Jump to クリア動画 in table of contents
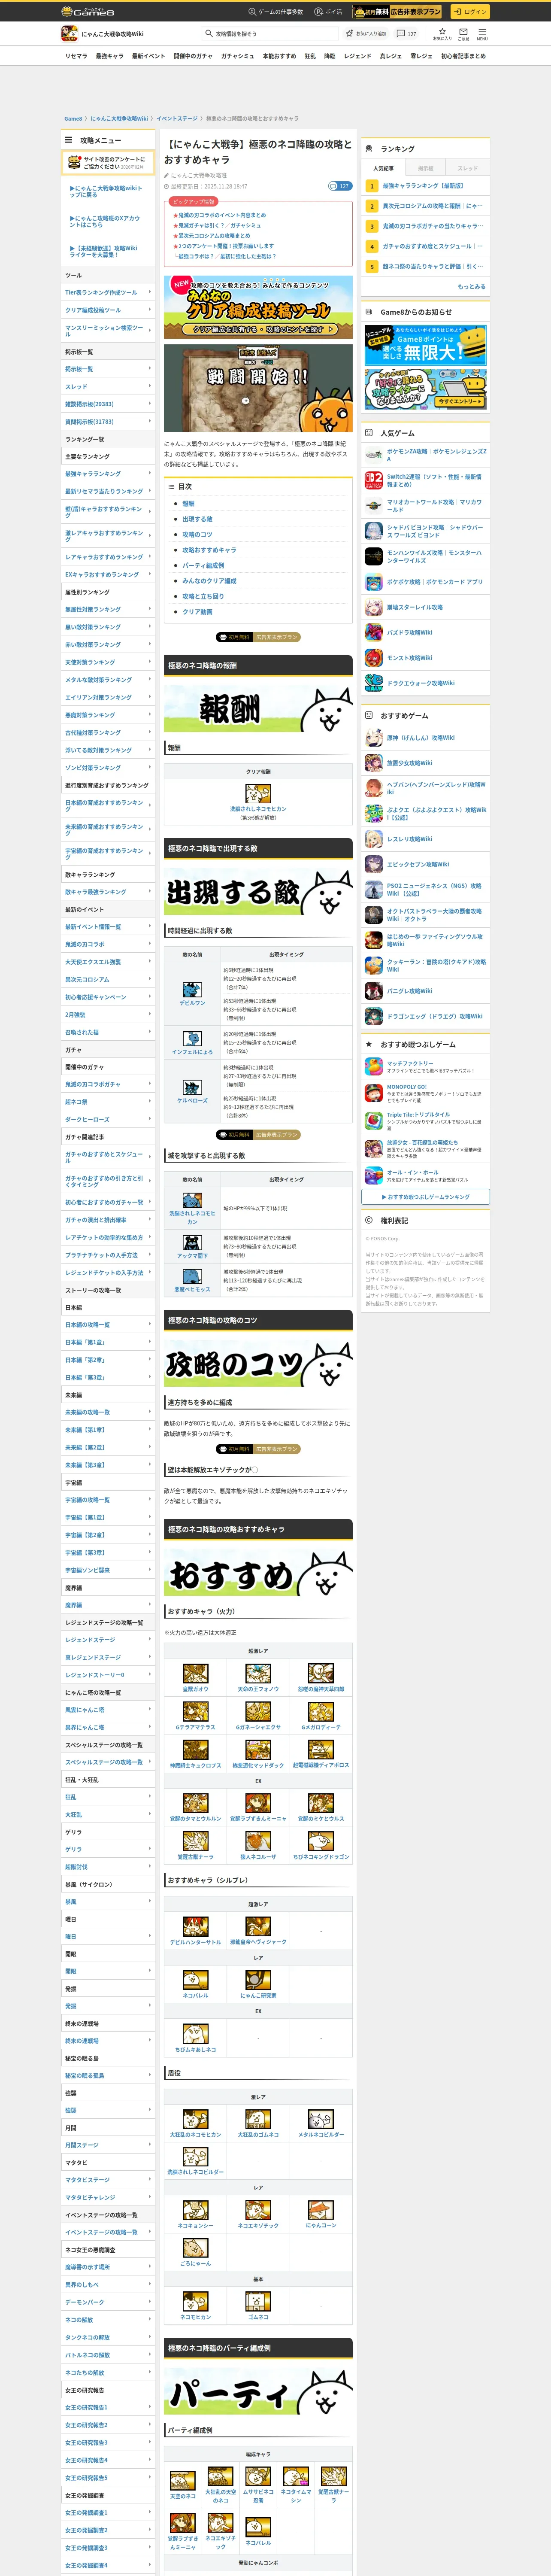551x2576 pixels. click(x=197, y=612)
